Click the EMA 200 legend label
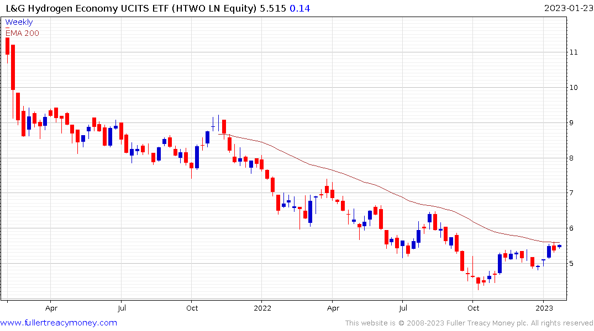The height and width of the screenshot is (331, 594). click(22, 33)
